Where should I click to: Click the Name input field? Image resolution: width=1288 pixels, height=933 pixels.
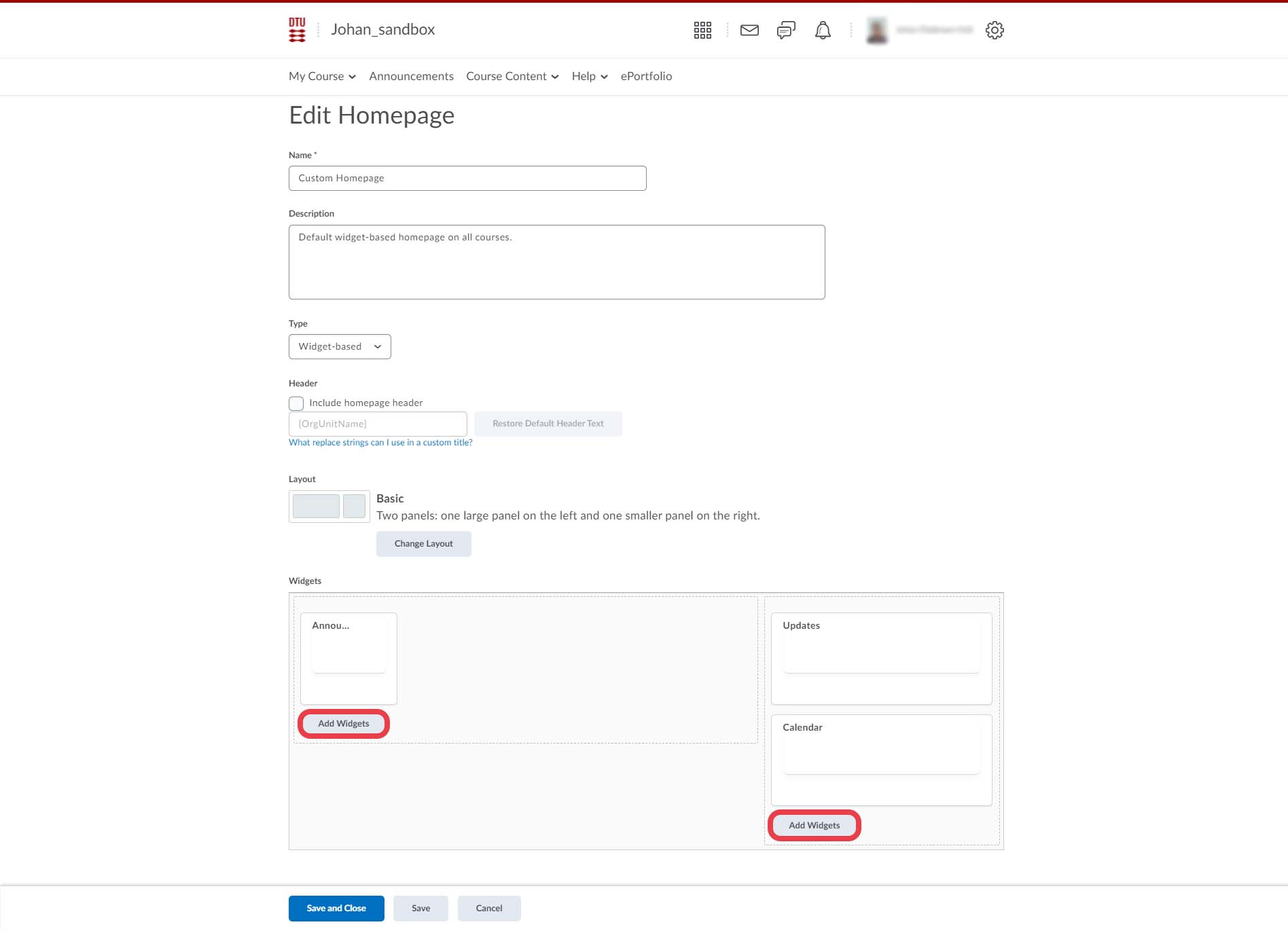[467, 178]
